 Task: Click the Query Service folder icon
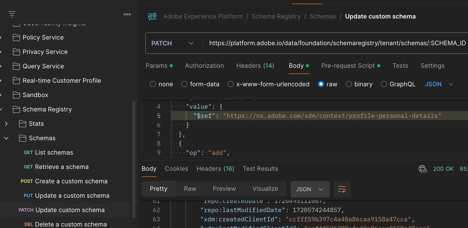[16, 66]
